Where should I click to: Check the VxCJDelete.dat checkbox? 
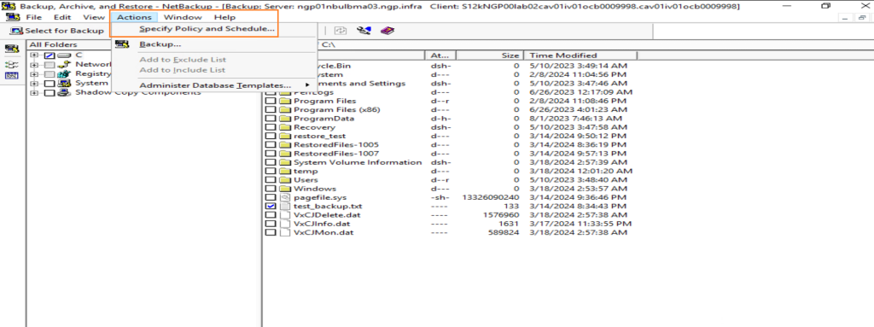pyautogui.click(x=271, y=215)
